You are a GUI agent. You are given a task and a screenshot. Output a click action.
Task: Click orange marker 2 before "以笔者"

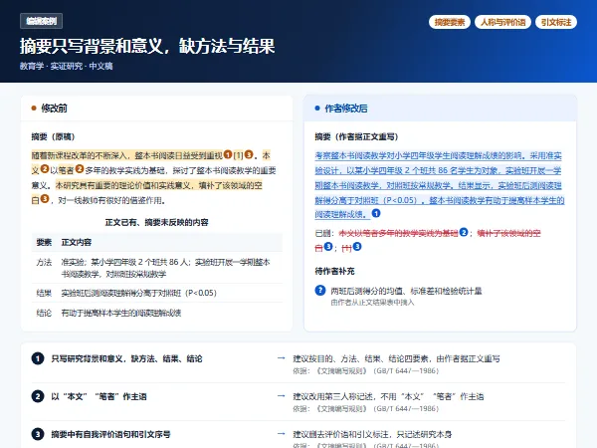click(45, 169)
